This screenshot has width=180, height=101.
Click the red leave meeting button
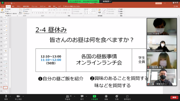click(x=174, y=97)
